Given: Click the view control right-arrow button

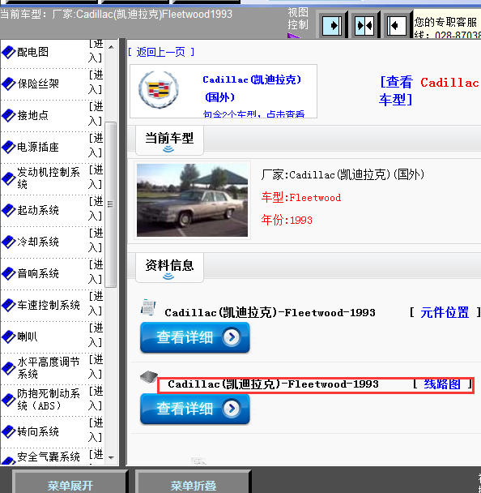Looking at the screenshot, I should (332, 25).
